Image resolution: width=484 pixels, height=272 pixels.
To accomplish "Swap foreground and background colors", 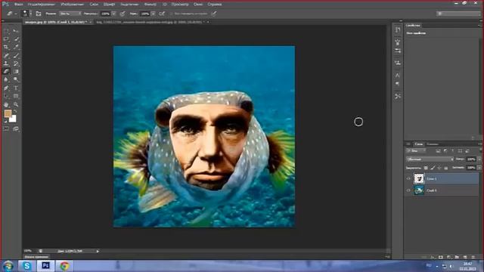I will click(x=15, y=112).
